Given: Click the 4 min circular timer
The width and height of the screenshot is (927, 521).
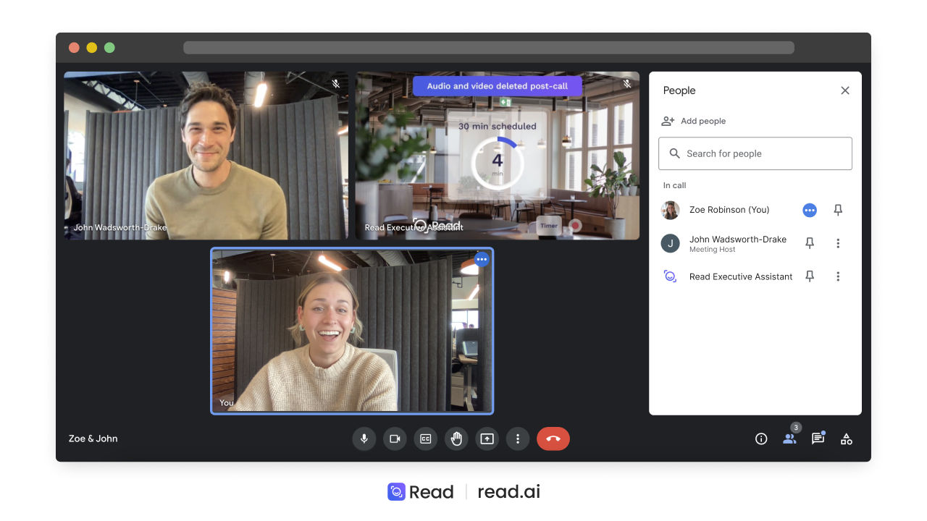Looking at the screenshot, I should 498,163.
